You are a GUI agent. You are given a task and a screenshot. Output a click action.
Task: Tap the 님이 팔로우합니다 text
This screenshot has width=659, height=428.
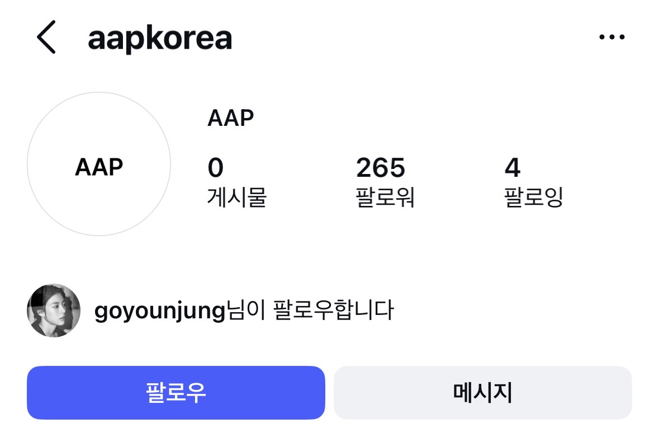pos(309,311)
